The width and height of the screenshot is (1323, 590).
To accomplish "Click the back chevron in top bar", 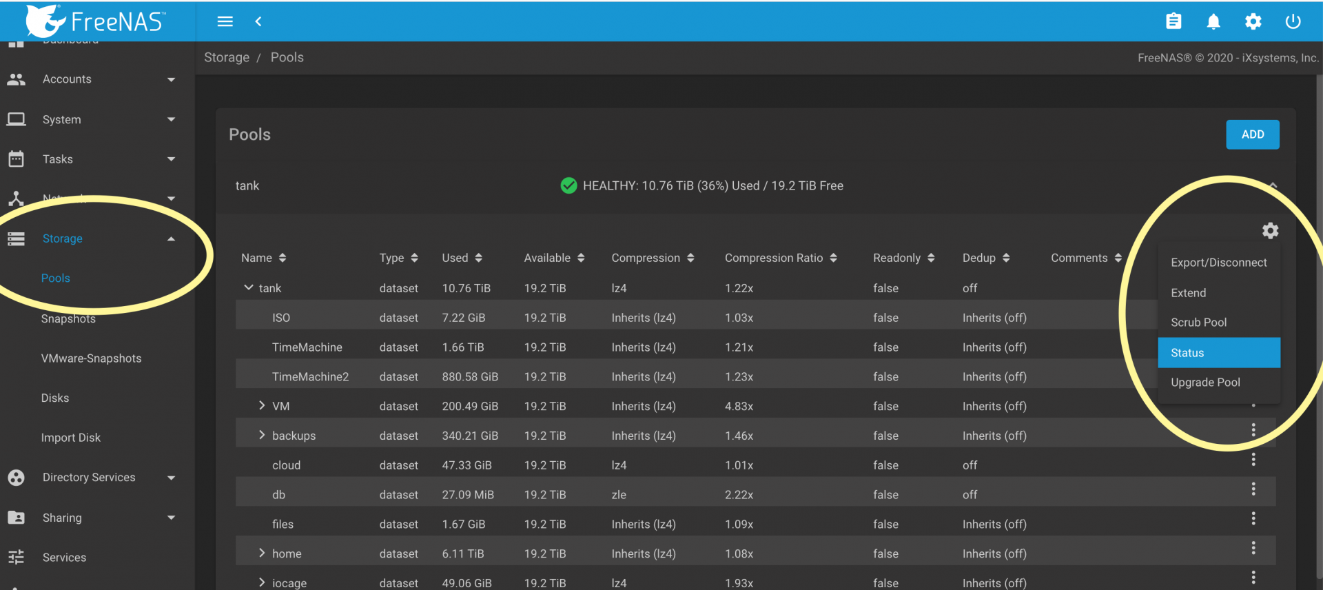I will (258, 21).
